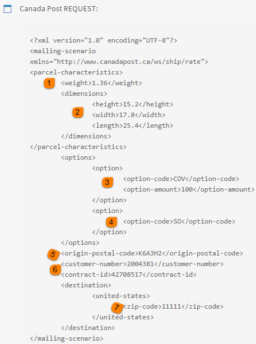Click the height 15.2 line

click(133, 104)
